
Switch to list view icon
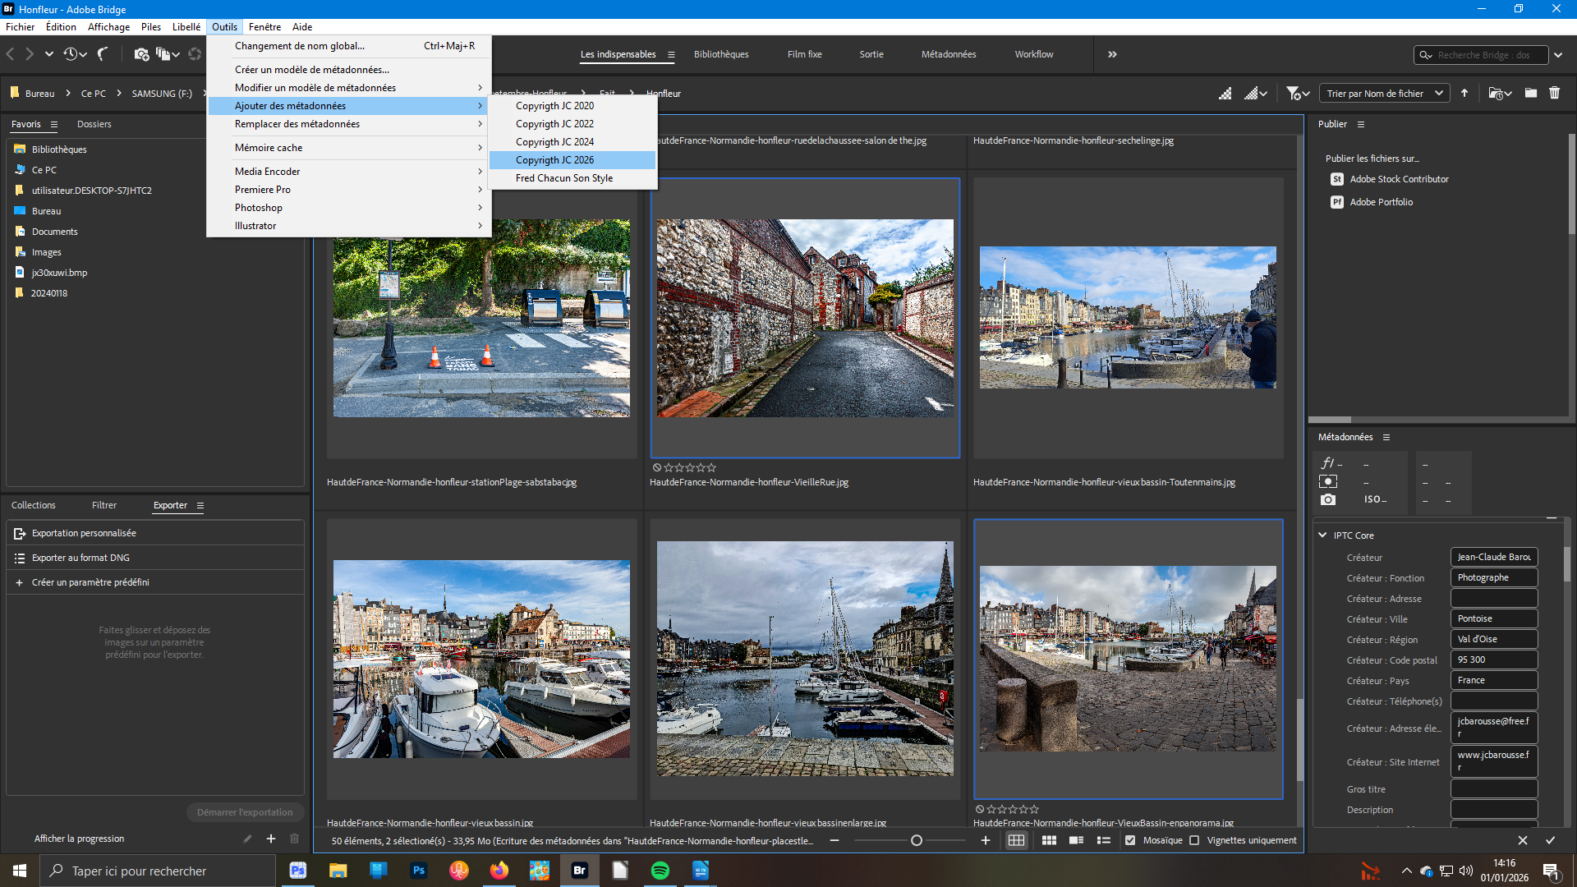[1104, 840]
